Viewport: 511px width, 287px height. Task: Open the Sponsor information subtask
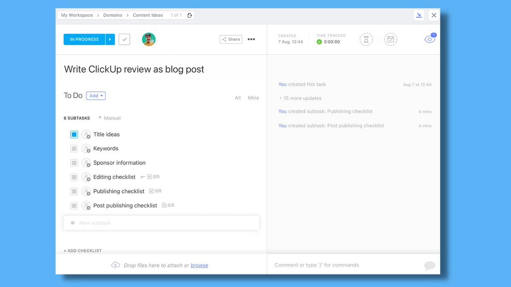click(119, 163)
